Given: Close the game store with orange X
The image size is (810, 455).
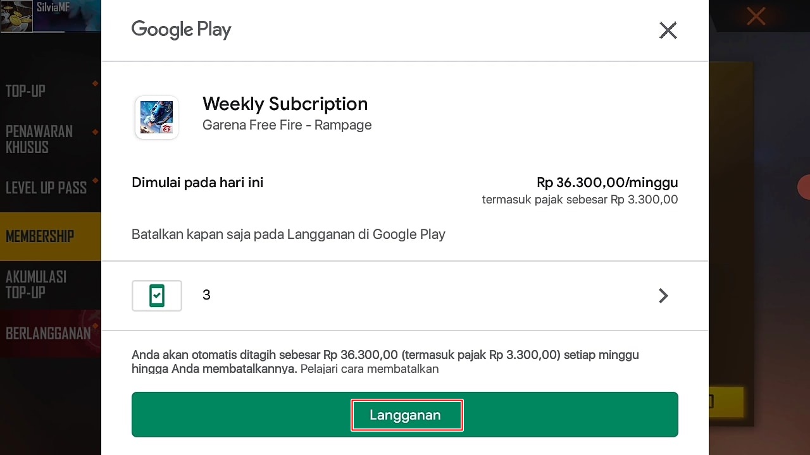Looking at the screenshot, I should 756,16.
